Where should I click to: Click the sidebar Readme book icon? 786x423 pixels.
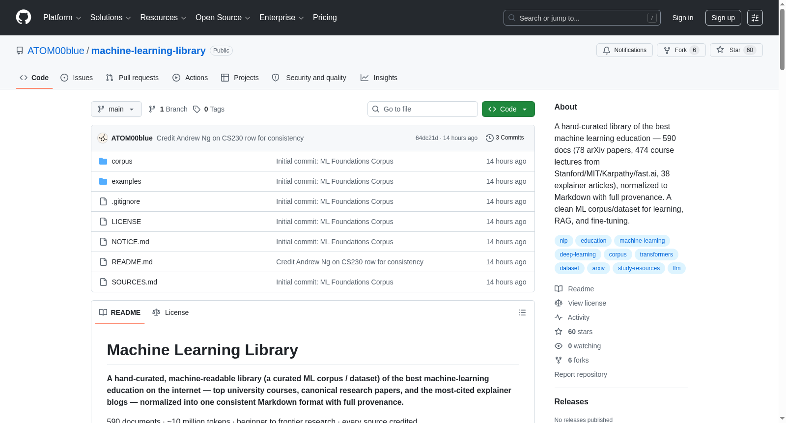point(559,289)
